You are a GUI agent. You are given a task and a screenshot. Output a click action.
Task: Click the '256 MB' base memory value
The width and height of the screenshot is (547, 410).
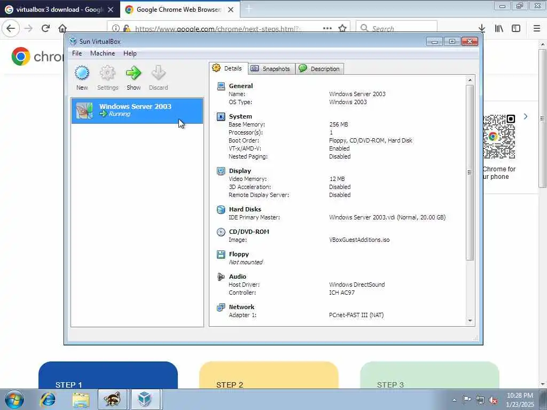pyautogui.click(x=338, y=124)
